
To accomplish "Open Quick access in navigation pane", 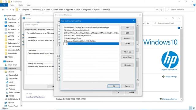I will click(x=11, y=16).
